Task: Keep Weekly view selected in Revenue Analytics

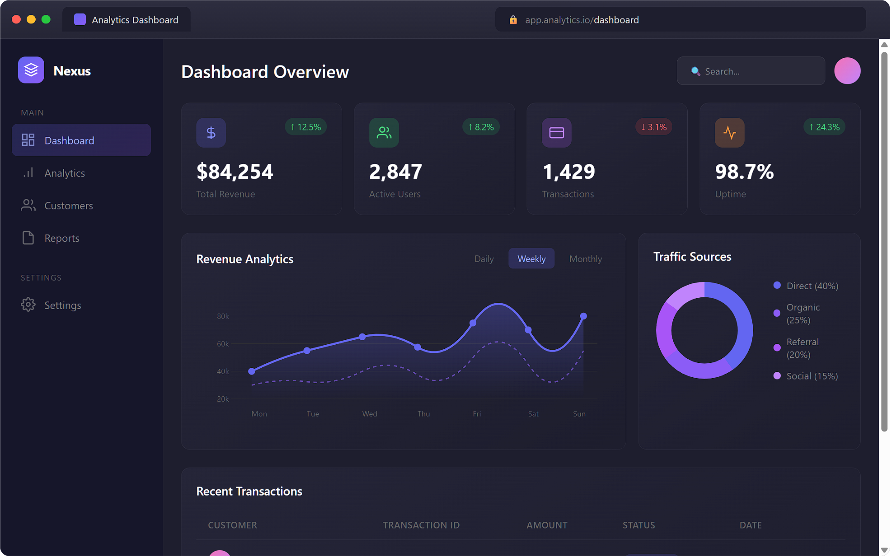Action: (531, 259)
